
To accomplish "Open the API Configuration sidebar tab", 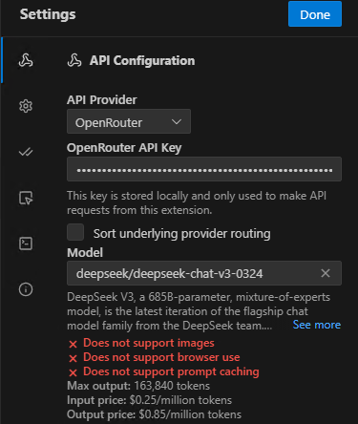I will point(26,60).
